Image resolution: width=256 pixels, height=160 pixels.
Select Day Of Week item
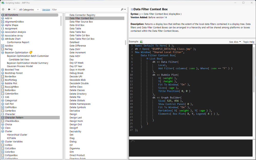pos(76,63)
